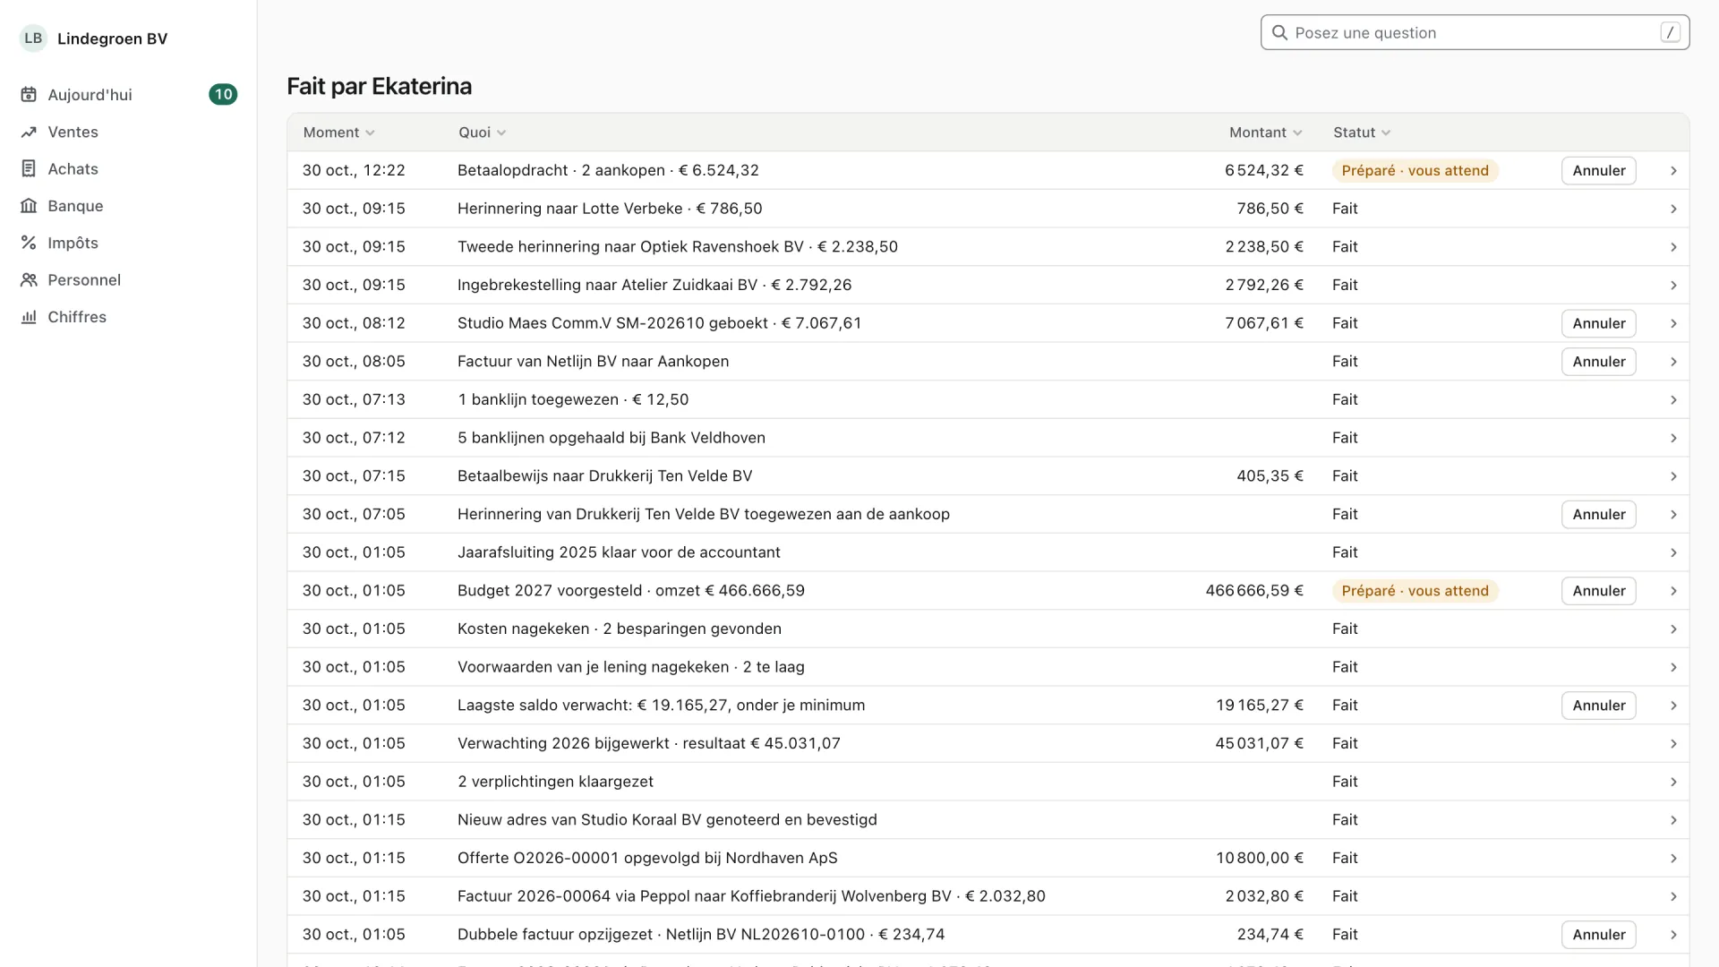This screenshot has height=967, width=1719.
Task: Open chevron for 5 banklijnen opgehaald row
Action: point(1673,438)
